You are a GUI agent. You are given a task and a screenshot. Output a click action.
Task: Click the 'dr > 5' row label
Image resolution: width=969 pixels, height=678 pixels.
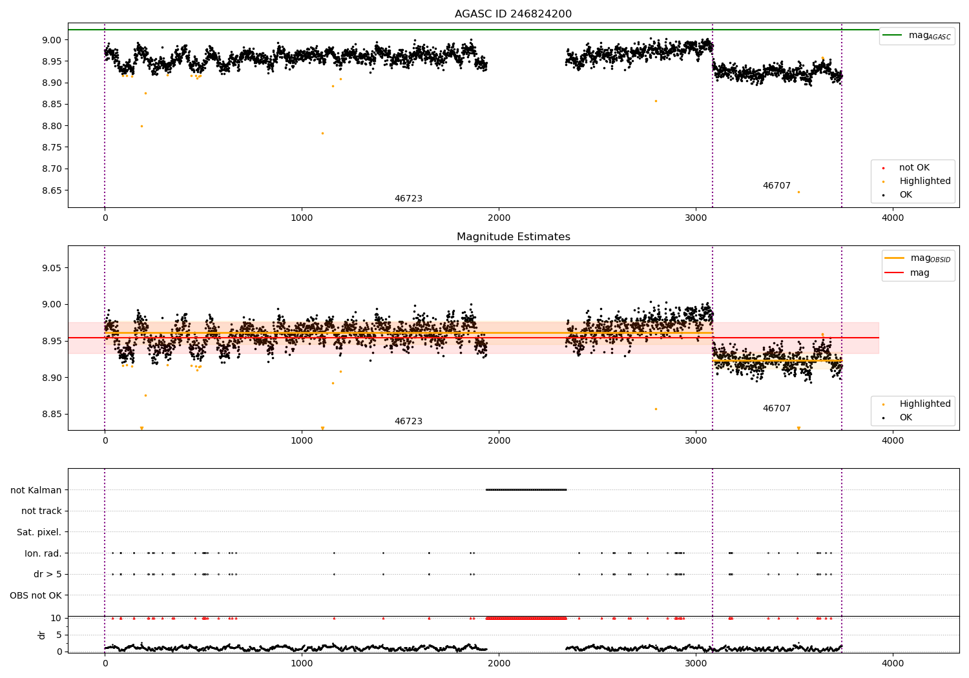(48, 574)
